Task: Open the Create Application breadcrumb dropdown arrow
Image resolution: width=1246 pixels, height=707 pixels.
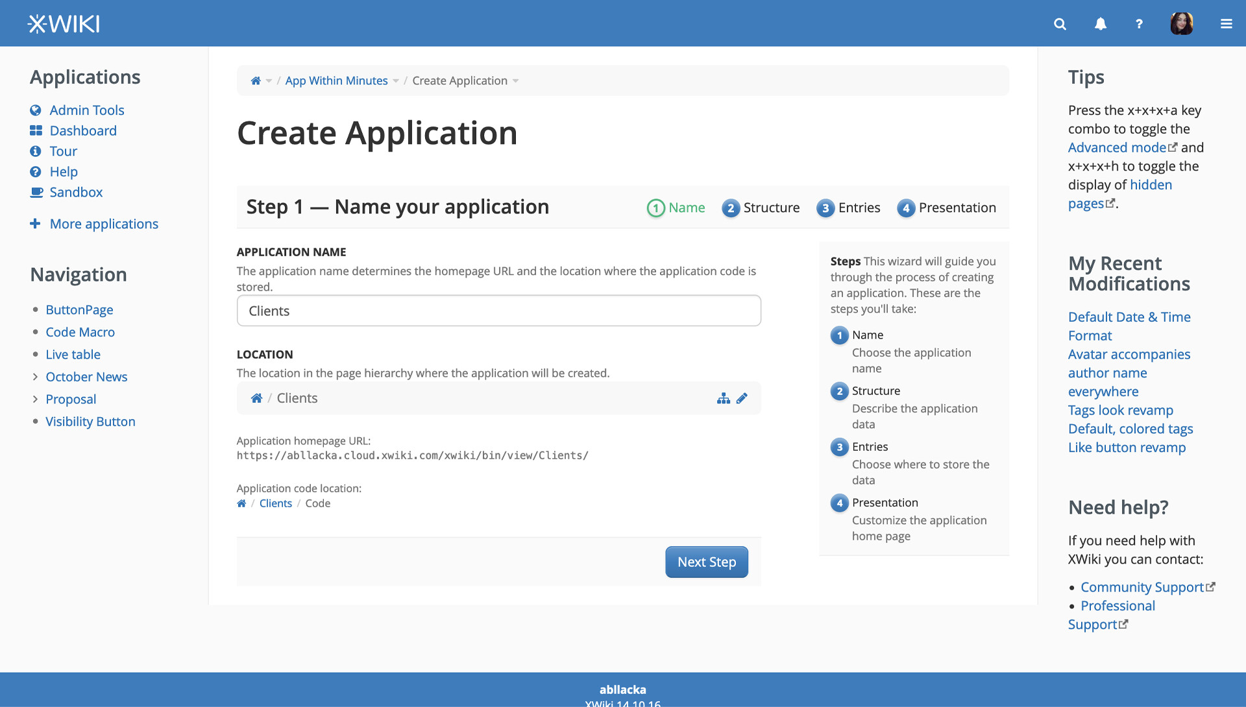Action: pos(516,81)
